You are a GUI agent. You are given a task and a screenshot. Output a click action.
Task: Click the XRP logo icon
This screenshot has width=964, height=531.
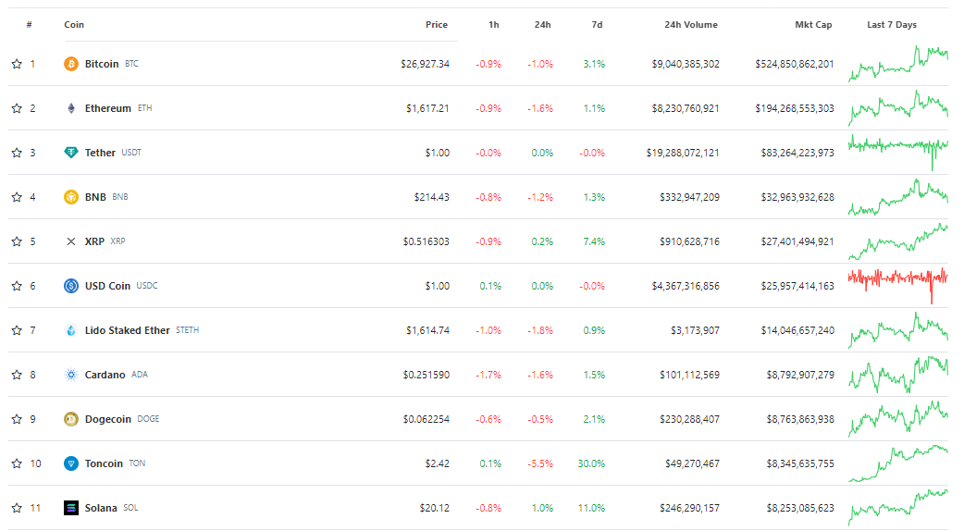[x=71, y=241]
